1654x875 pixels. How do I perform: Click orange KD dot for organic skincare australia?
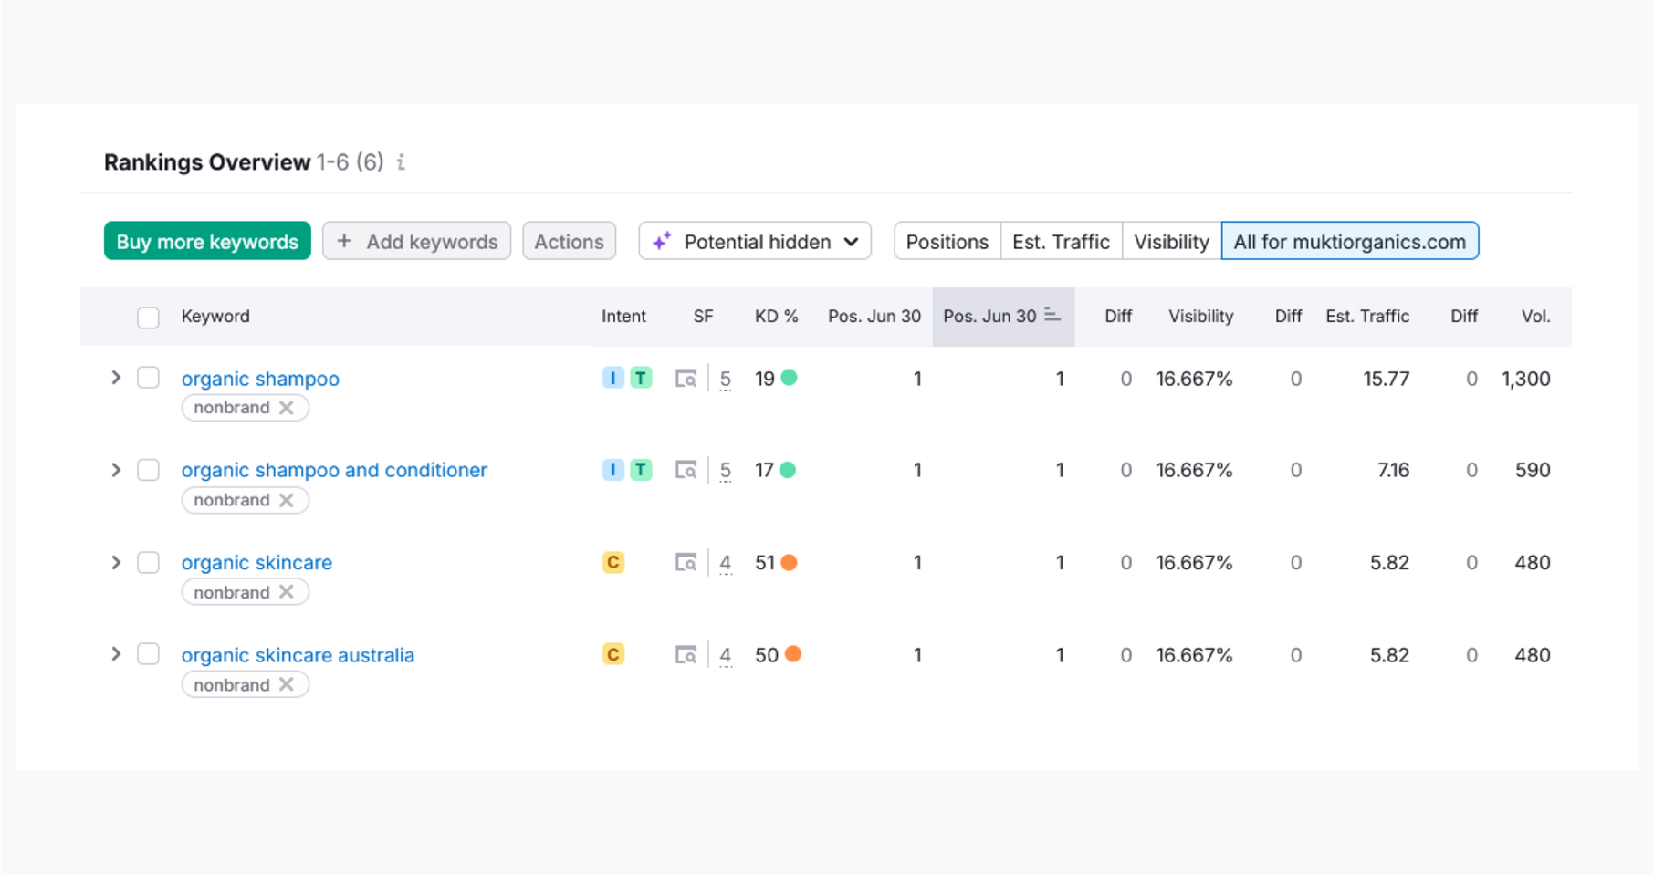click(x=793, y=654)
